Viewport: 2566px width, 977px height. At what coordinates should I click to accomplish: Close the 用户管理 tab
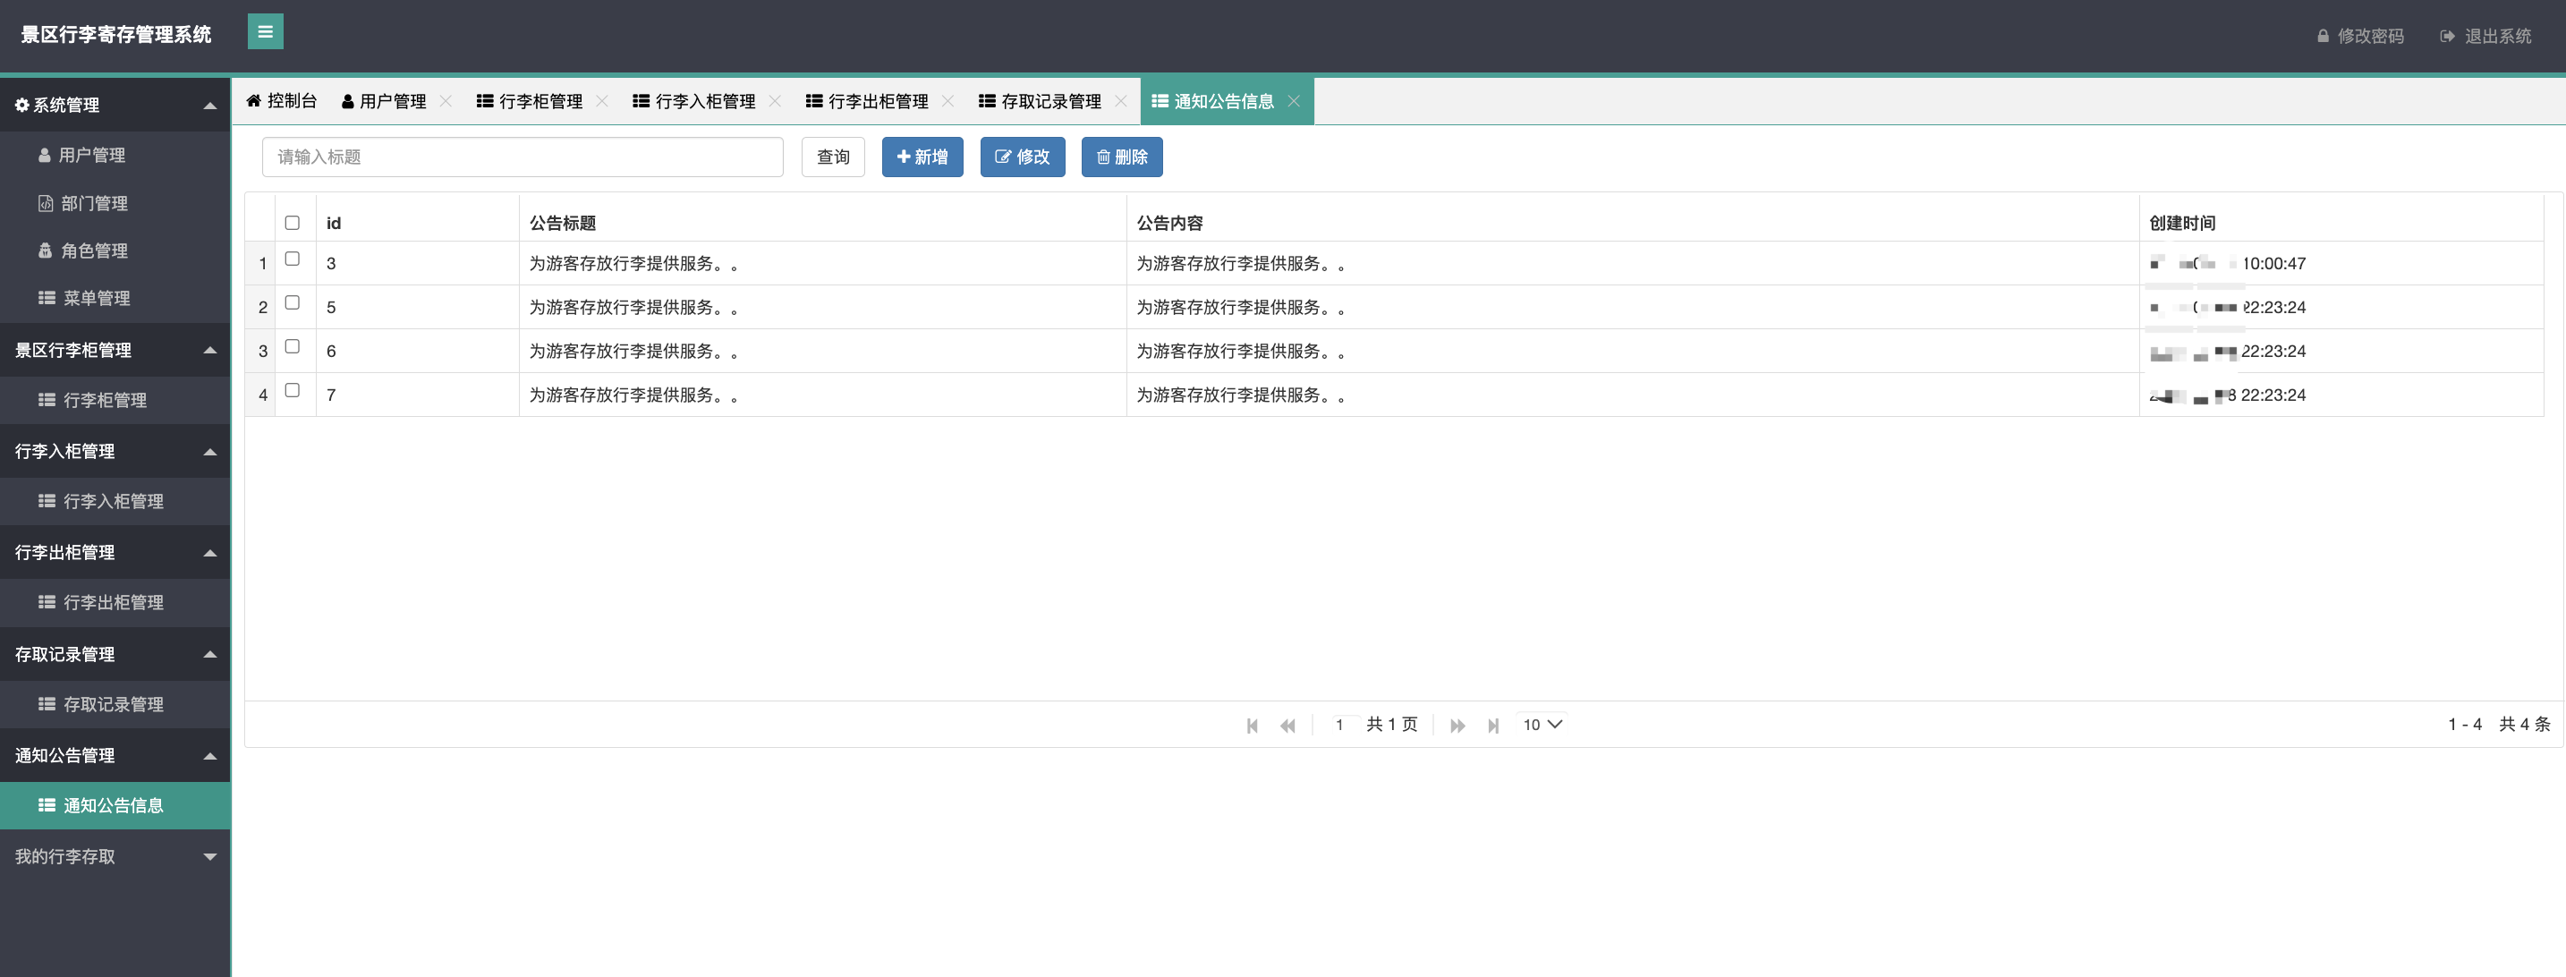pyautogui.click(x=446, y=102)
